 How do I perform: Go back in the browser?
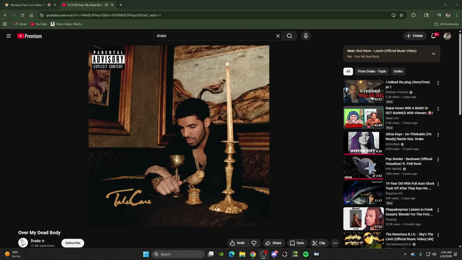[x=5, y=15]
